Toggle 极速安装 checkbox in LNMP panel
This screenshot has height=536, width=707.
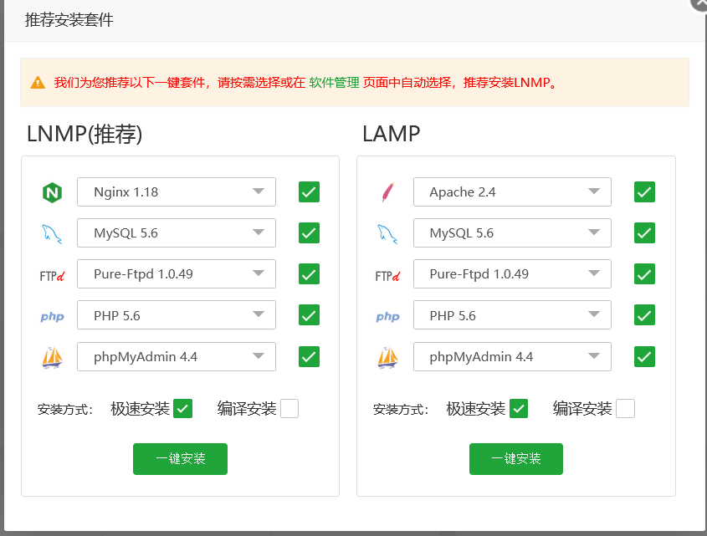click(182, 408)
